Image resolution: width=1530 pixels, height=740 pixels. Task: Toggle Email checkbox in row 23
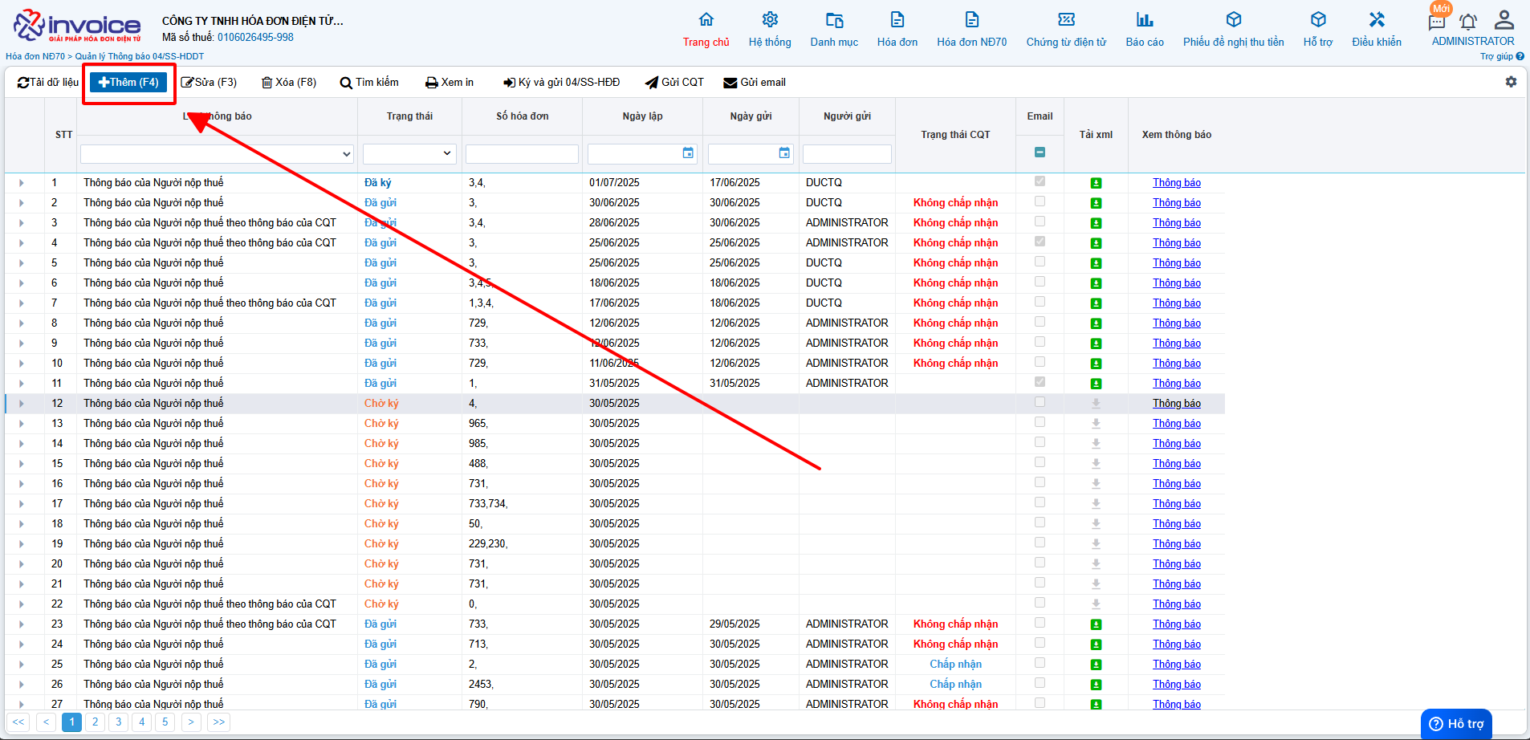(1040, 623)
